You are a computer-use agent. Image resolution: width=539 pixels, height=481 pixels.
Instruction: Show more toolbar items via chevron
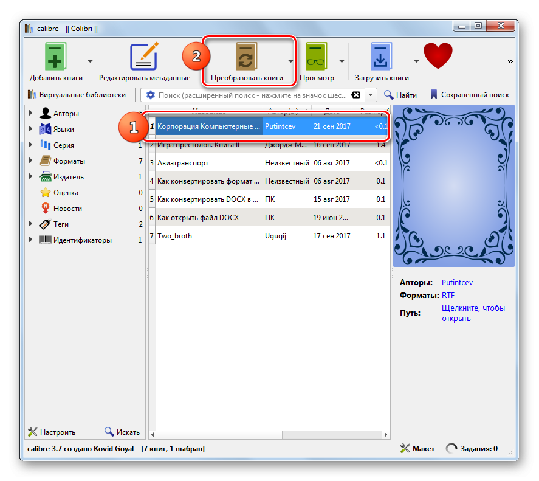point(510,61)
